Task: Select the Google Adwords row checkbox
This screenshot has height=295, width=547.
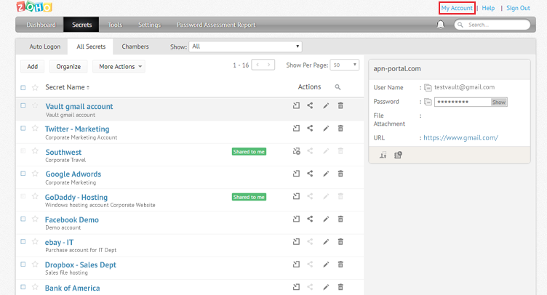Action: [23, 174]
